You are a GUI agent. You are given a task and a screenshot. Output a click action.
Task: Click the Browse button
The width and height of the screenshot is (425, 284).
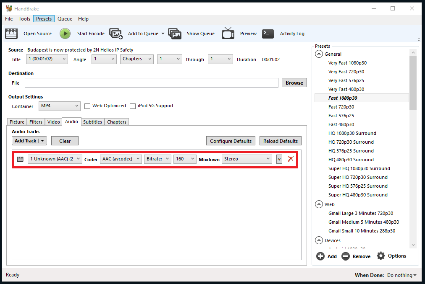294,83
